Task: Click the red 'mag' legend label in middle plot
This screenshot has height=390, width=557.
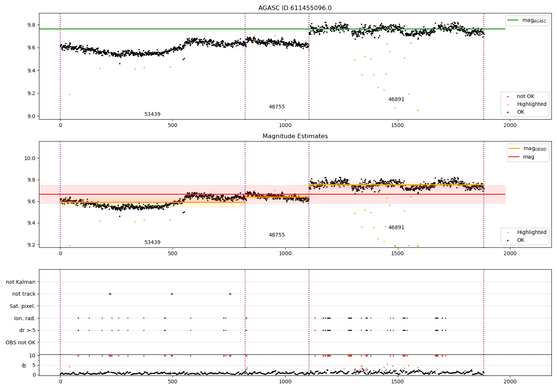Action: 529,157
